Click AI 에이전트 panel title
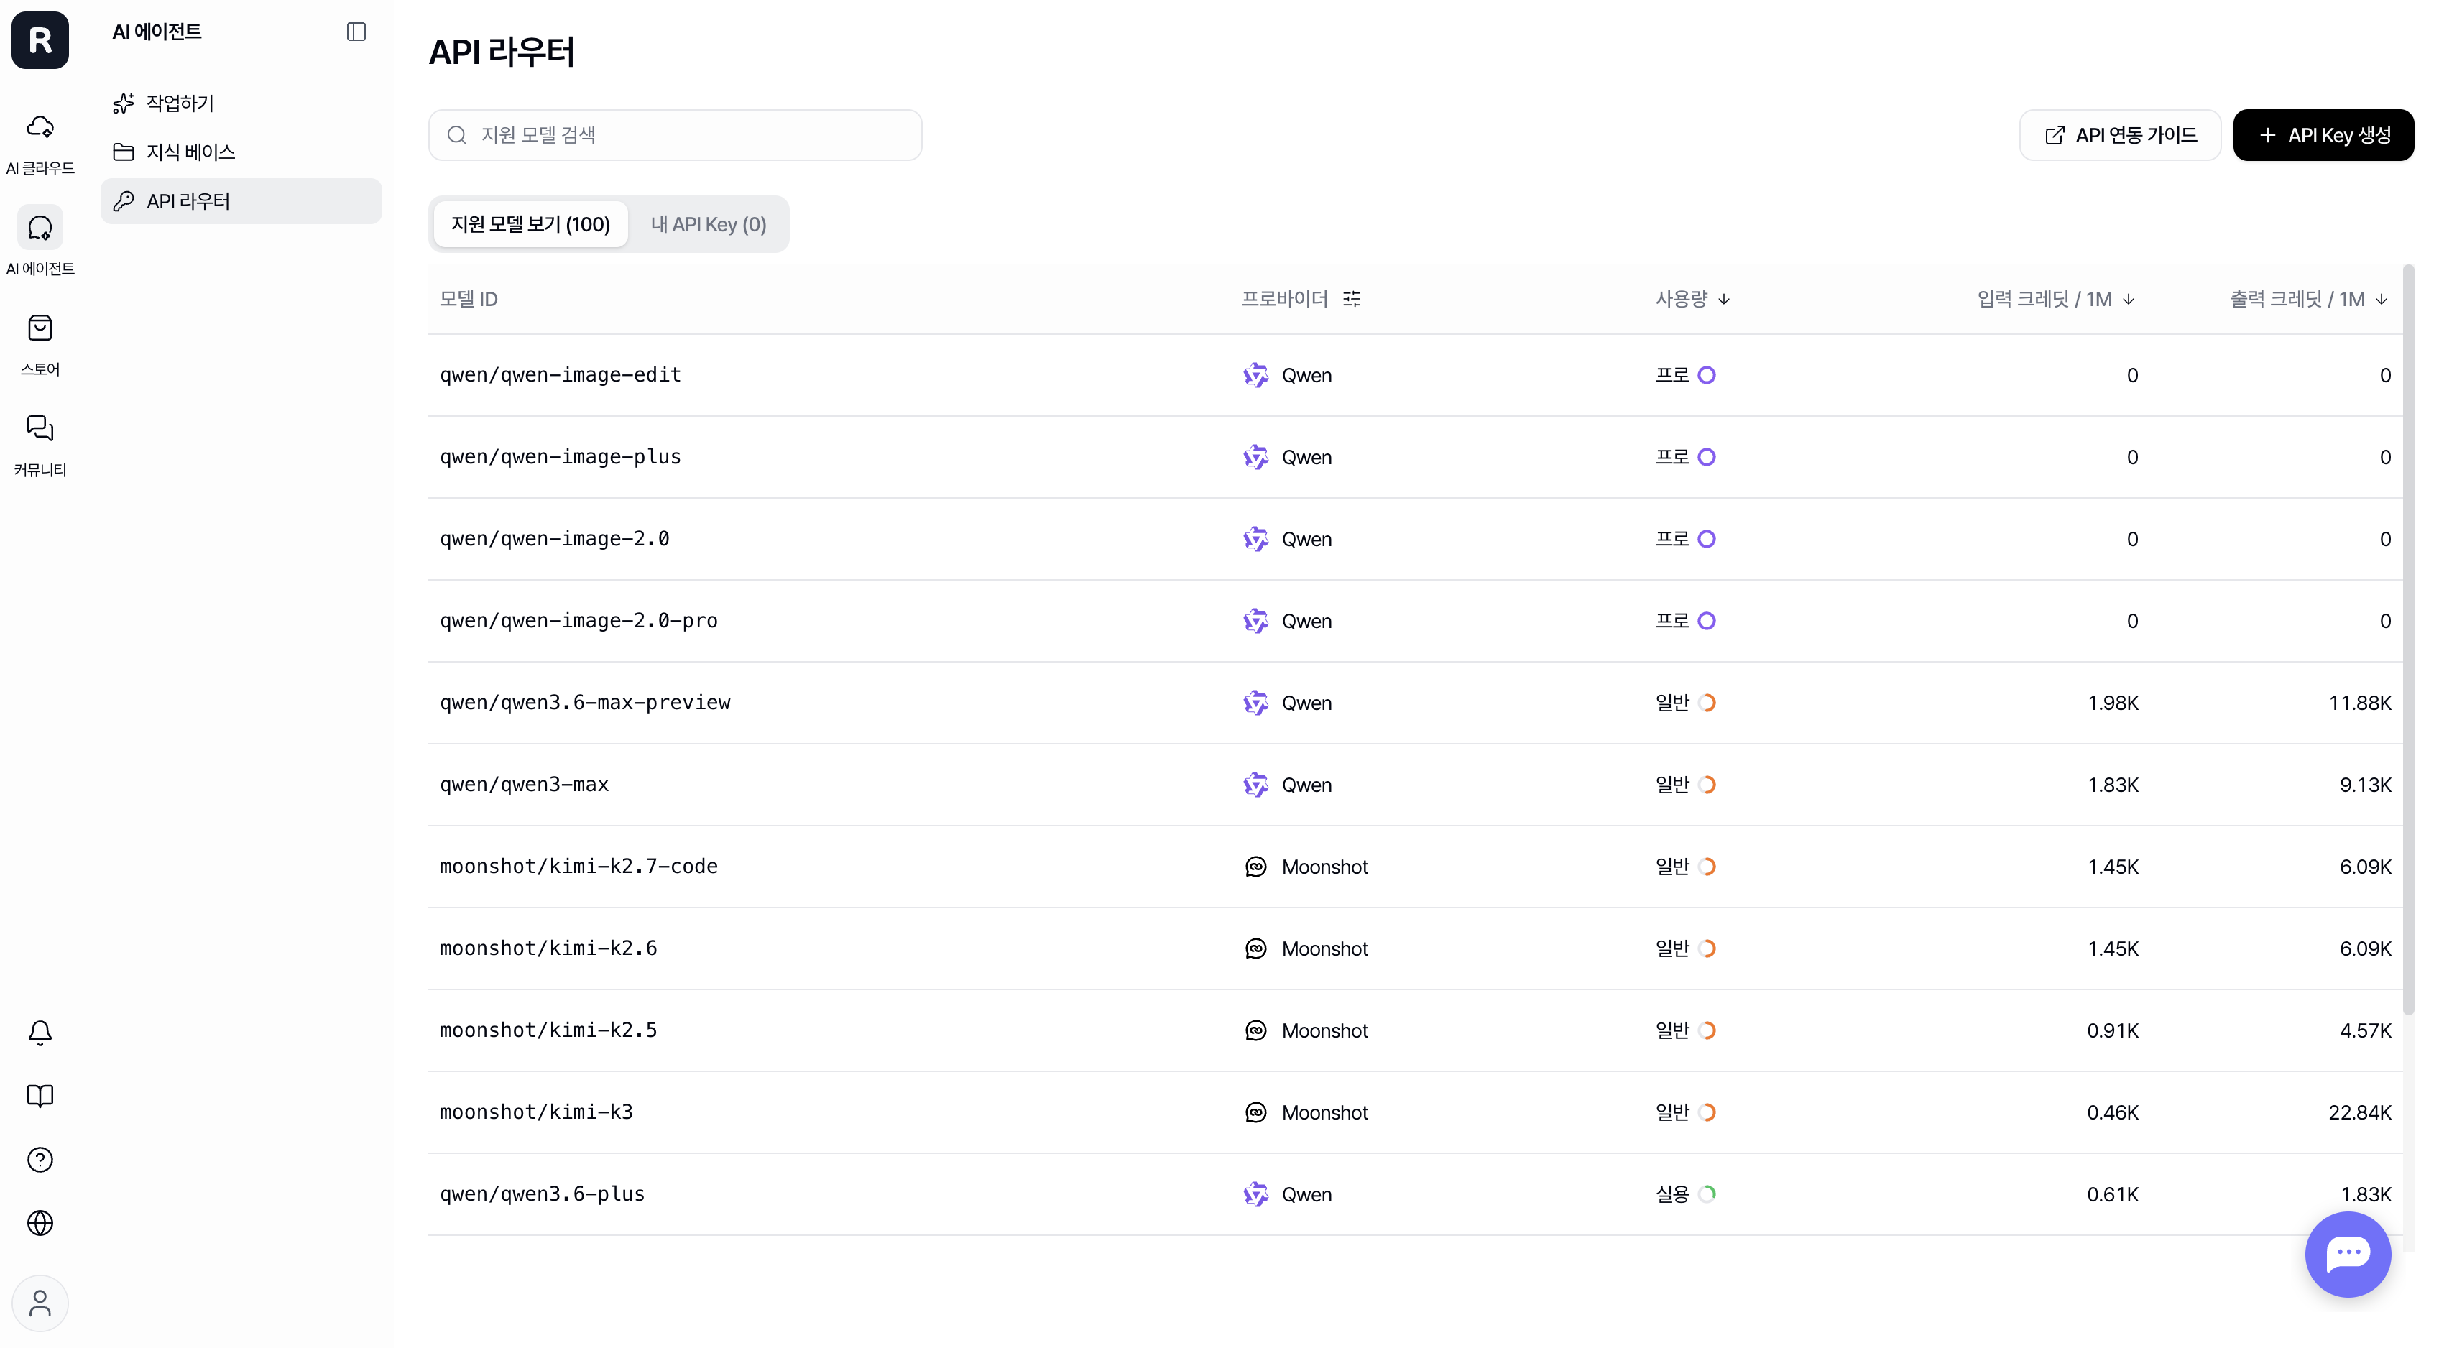The width and height of the screenshot is (2439, 1348). point(157,31)
